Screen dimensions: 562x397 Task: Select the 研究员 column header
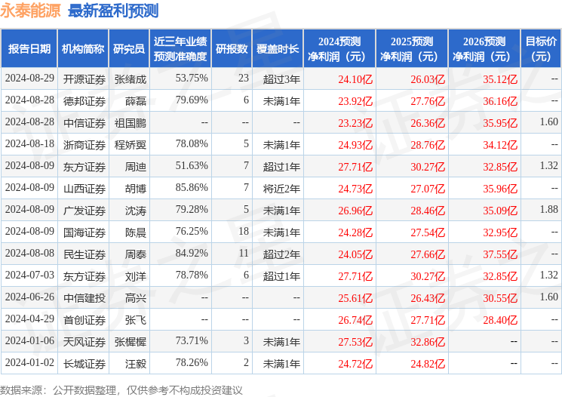(x=129, y=49)
